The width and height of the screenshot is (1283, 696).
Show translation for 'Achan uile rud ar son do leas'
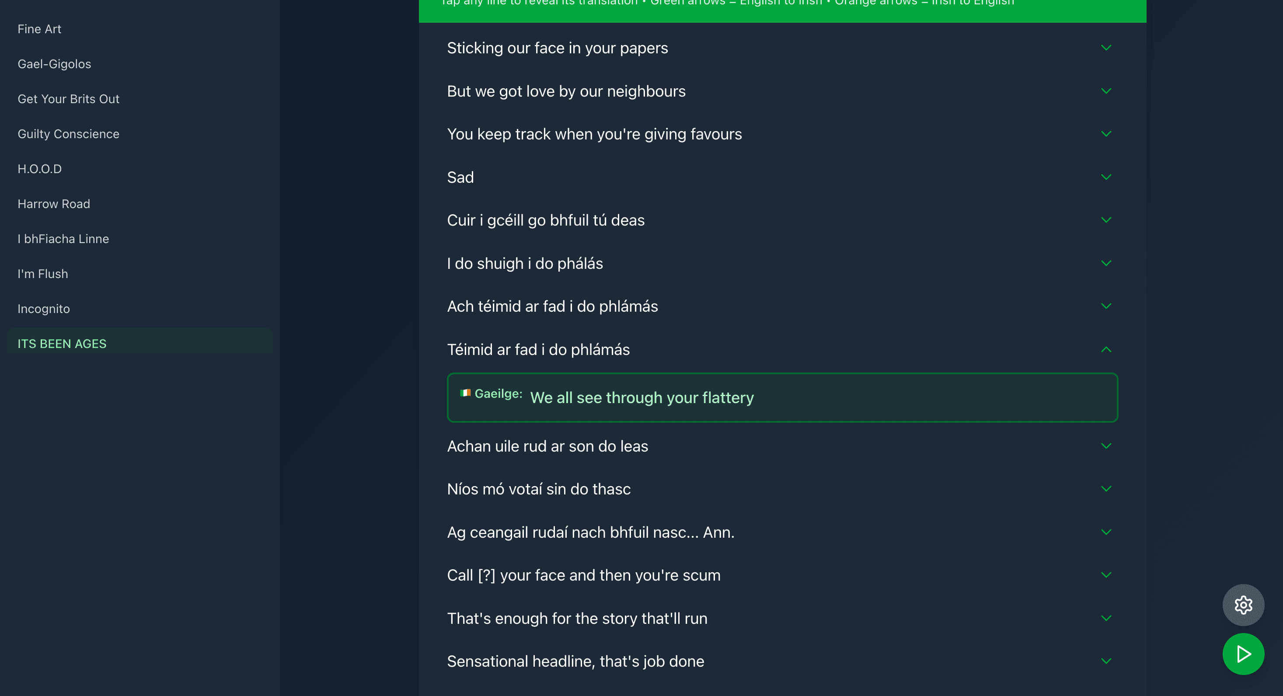tap(1106, 445)
